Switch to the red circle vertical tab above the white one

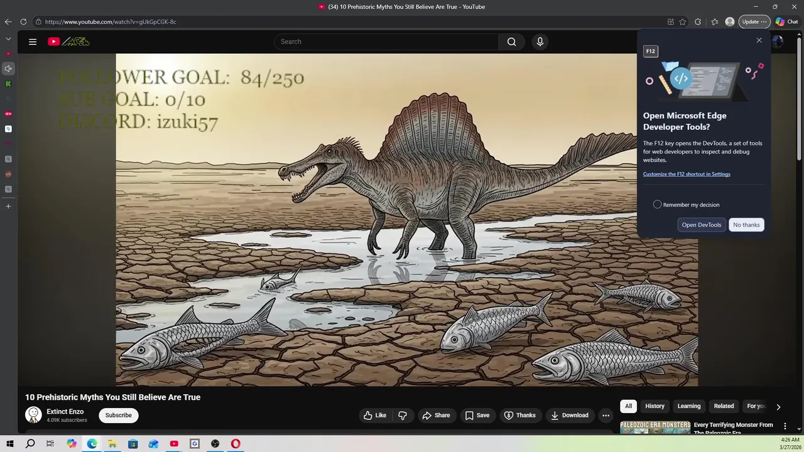coord(8,114)
